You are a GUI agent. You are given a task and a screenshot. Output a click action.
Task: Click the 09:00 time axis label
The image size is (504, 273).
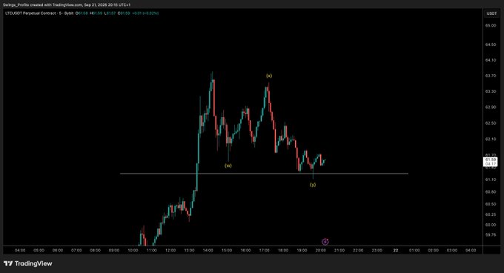(114, 250)
